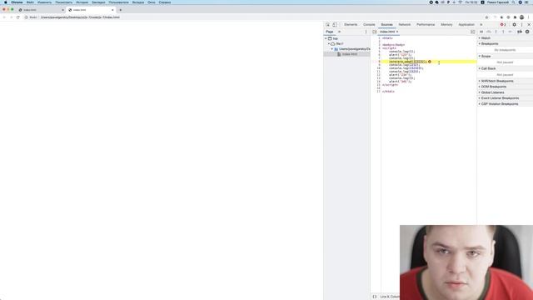Image resolution: width=533 pixels, height=300 pixels.
Task: Toggle pause on exceptions icon
Action: click(527, 32)
